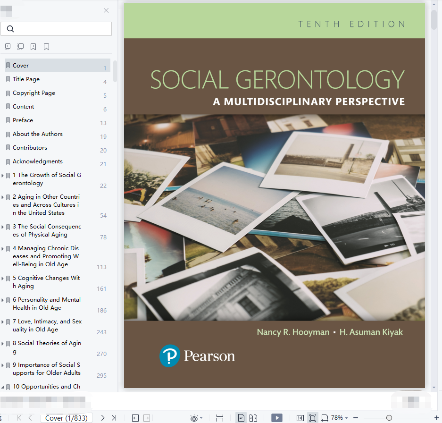This screenshot has width=442, height=423.
Task: Open 2 Aging in Other Countries bookmark
Action: 46,205
